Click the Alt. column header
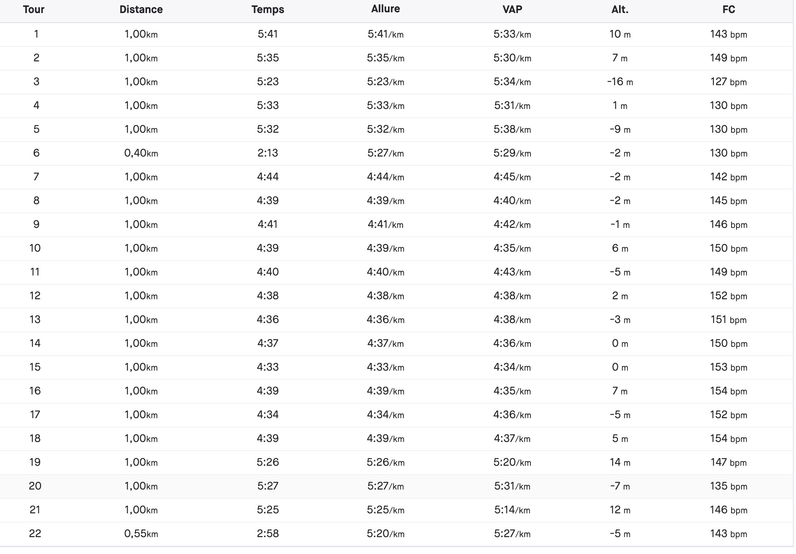 coord(620,10)
